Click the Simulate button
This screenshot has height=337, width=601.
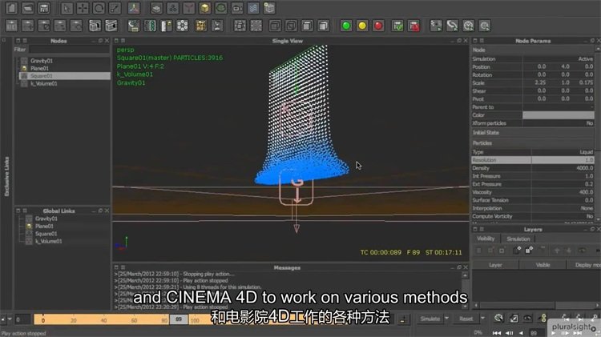point(430,319)
